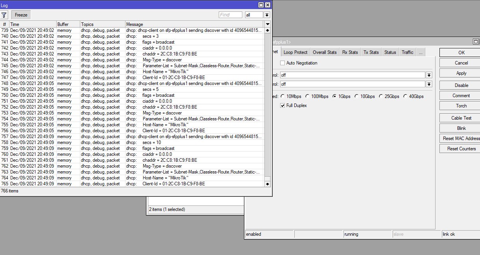The image size is (480, 255).
Task: Select log row 741 'flags = broadcast'
Action: coord(132,42)
